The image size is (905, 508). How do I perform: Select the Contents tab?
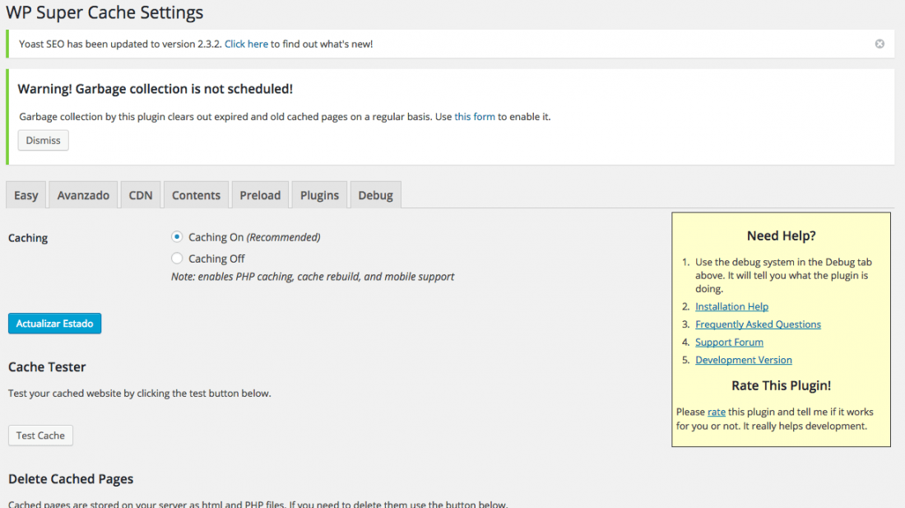(197, 195)
